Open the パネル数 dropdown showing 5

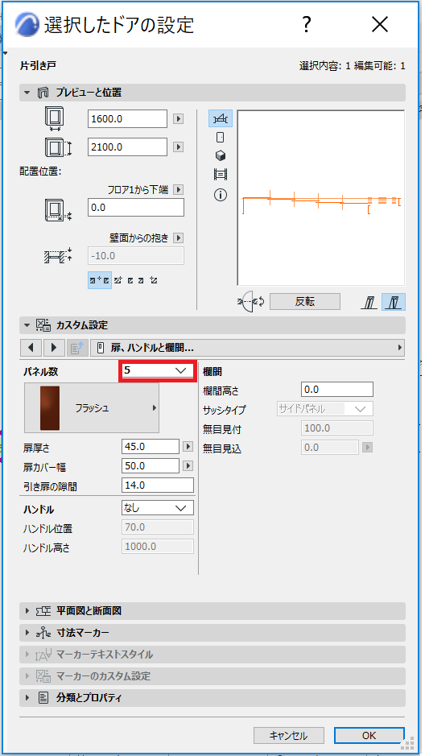point(158,371)
